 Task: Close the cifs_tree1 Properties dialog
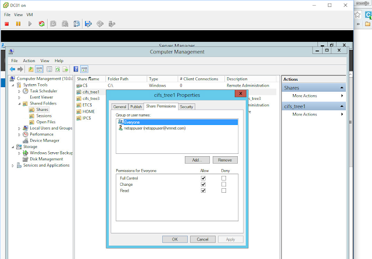[240, 93]
